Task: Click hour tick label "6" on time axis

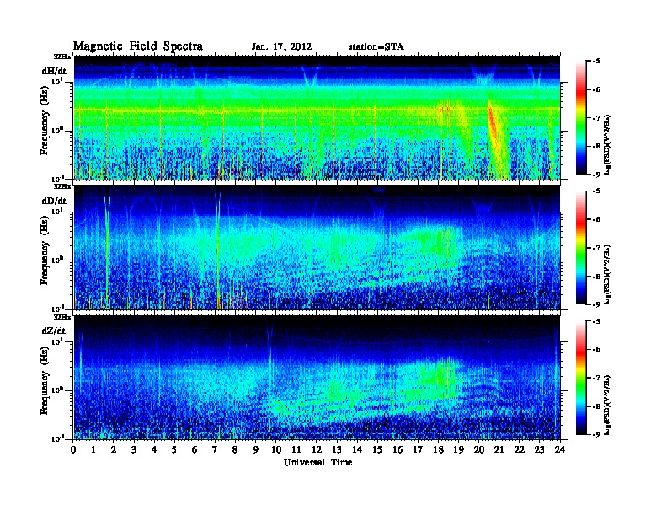Action: [195, 449]
